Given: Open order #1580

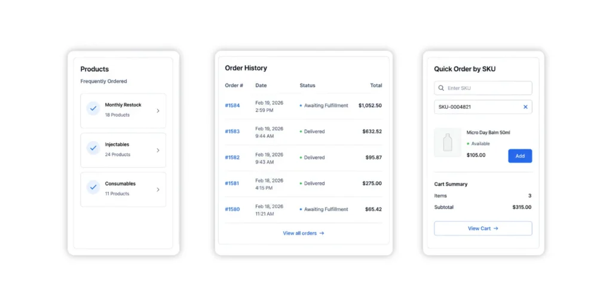Looking at the screenshot, I should tap(232, 209).
